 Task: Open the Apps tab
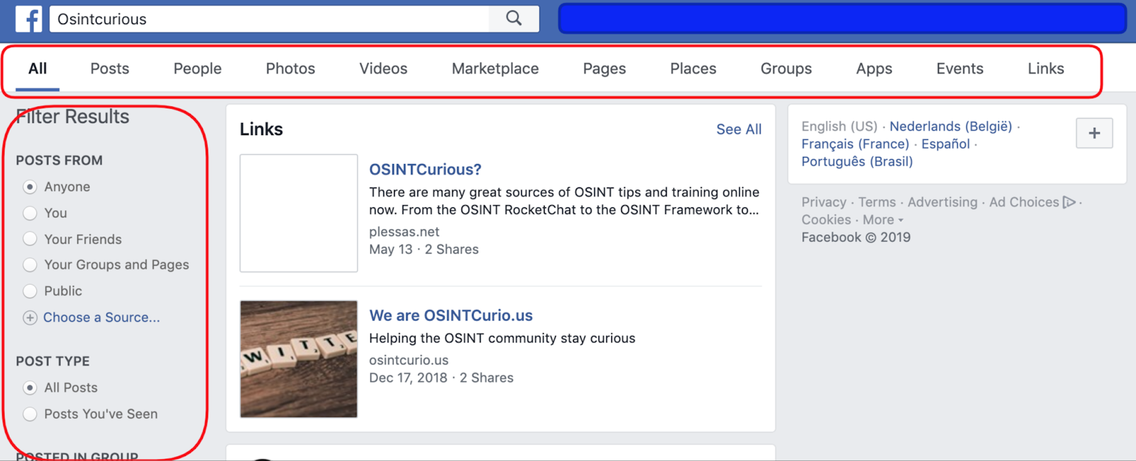click(x=874, y=69)
